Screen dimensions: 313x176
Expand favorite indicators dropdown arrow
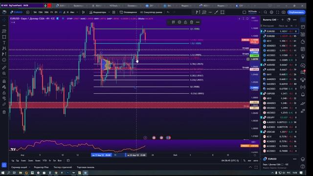[109, 12]
